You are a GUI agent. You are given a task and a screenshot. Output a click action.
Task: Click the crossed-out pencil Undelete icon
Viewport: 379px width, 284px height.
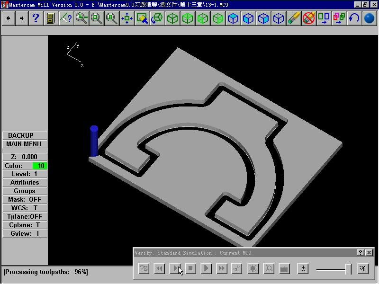tap(309, 18)
